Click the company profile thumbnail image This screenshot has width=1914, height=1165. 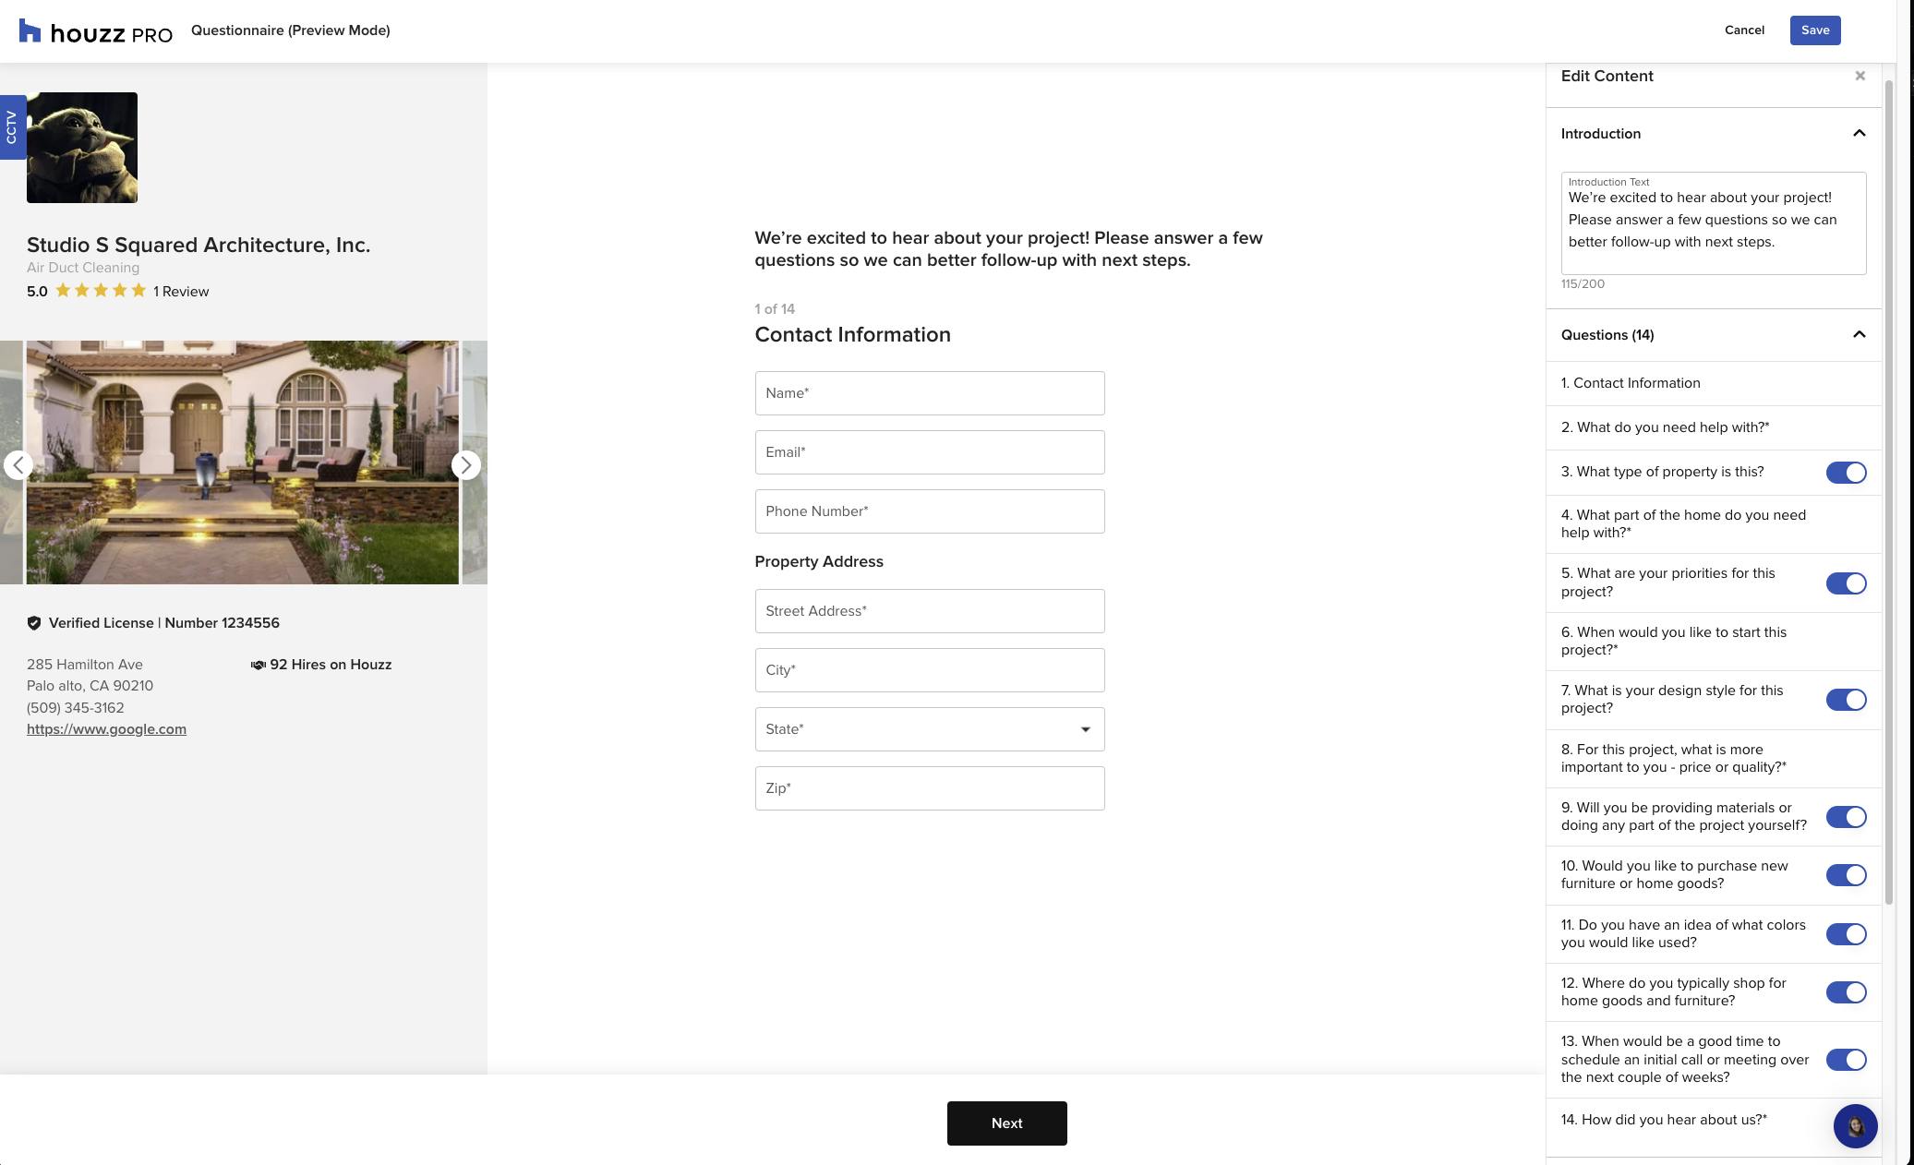point(81,147)
